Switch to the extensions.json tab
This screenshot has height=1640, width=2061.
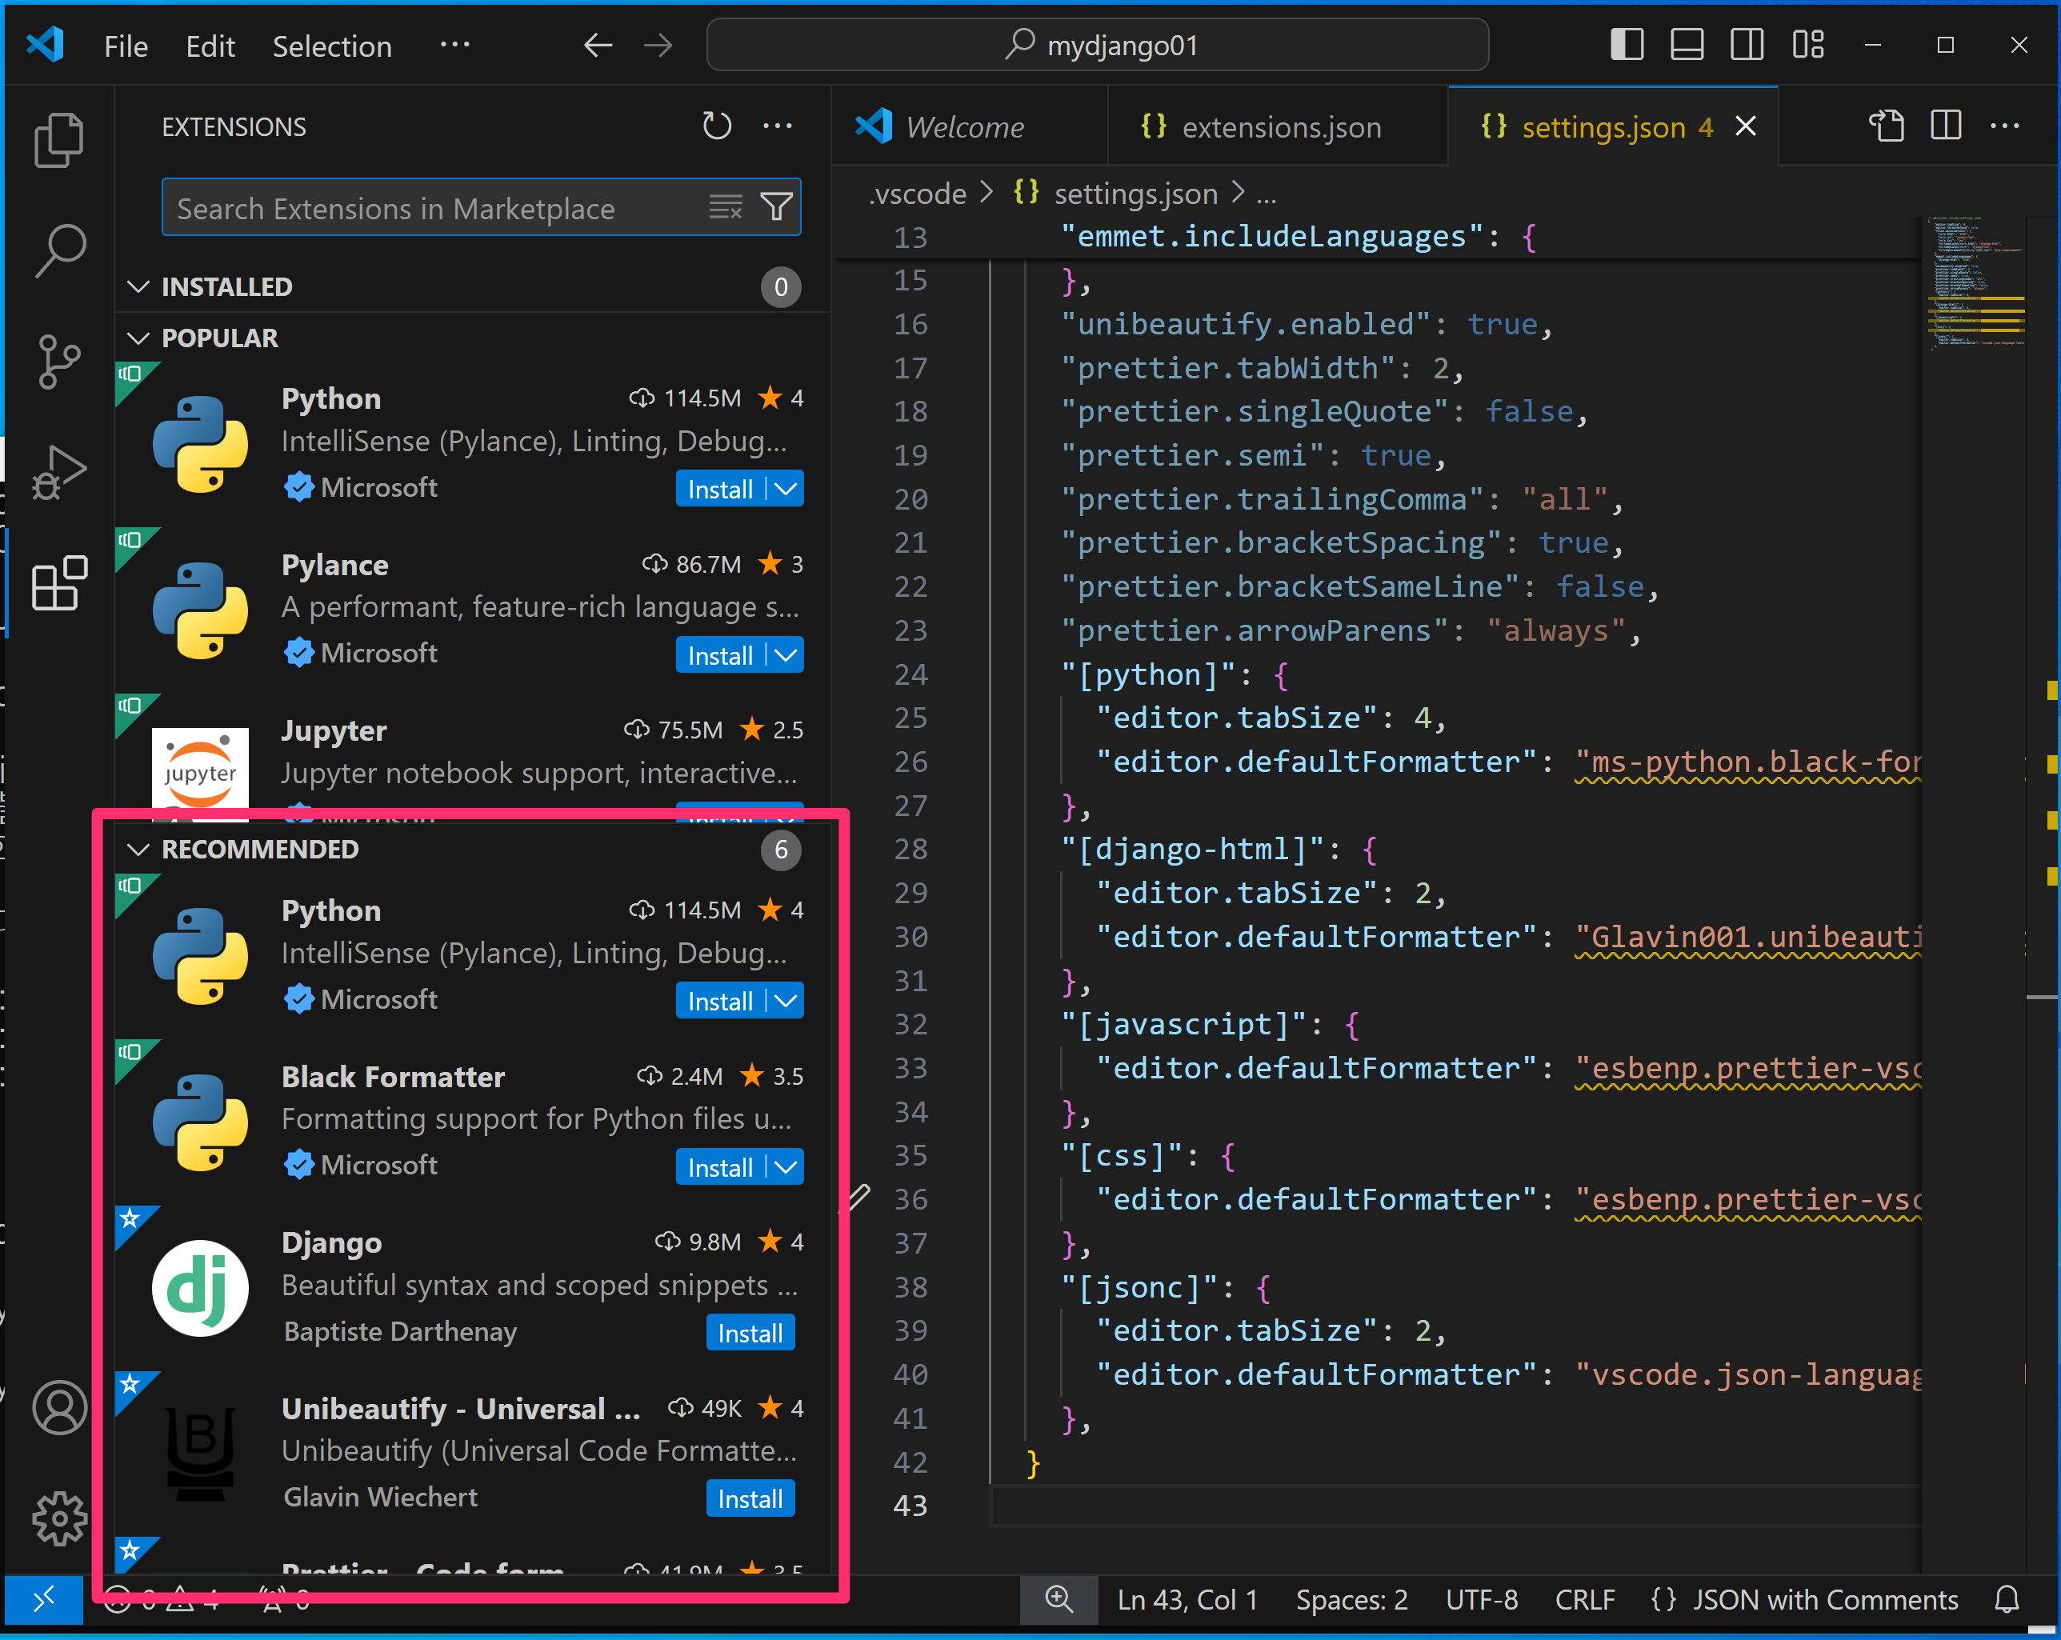click(1278, 126)
